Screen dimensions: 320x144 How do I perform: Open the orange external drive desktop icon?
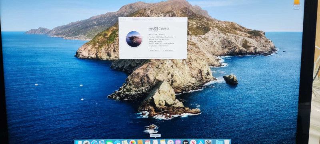[x=296, y=3]
